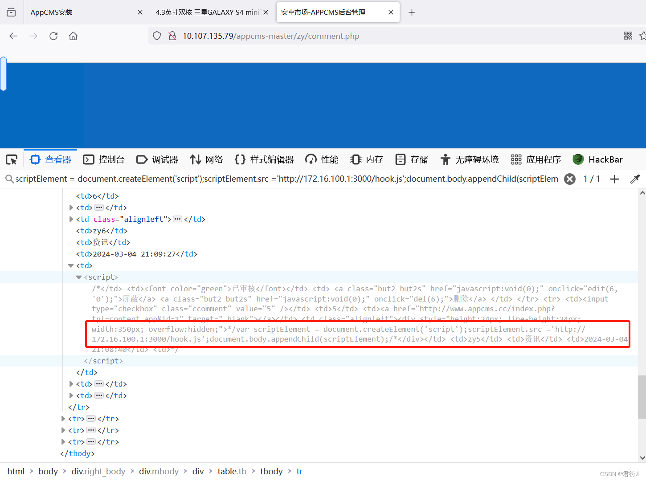Switch to the 三星GALAXY S4 mini tab
The height and width of the screenshot is (481, 646).
point(208,12)
